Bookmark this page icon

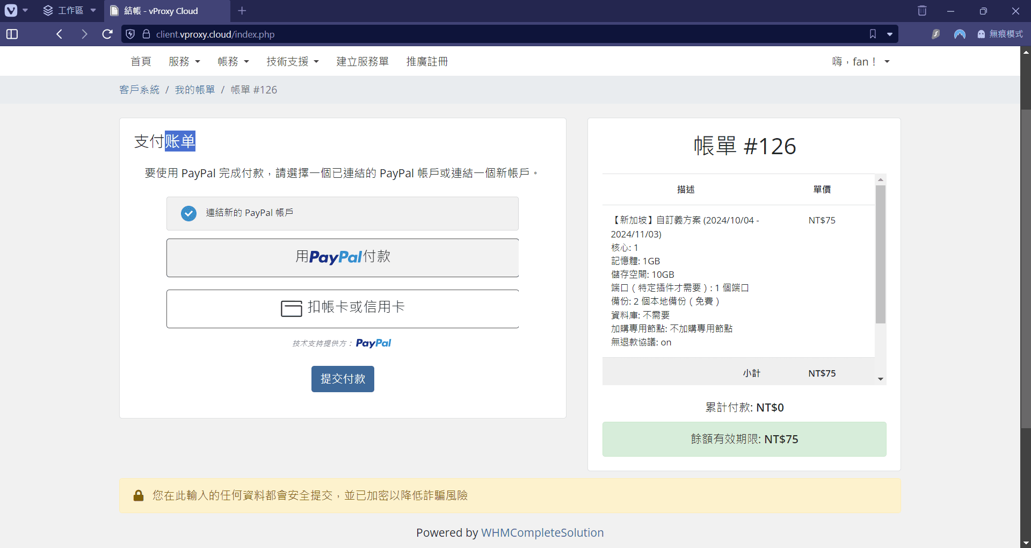point(873,34)
